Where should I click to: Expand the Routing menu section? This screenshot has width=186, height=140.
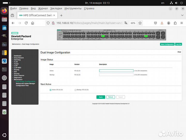pyautogui.click(x=16, y=70)
